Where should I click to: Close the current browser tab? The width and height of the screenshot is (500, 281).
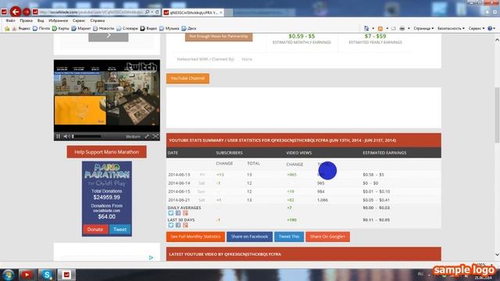[x=221, y=12]
